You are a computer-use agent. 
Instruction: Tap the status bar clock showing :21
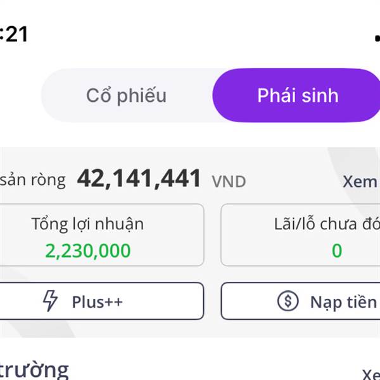coord(14,34)
